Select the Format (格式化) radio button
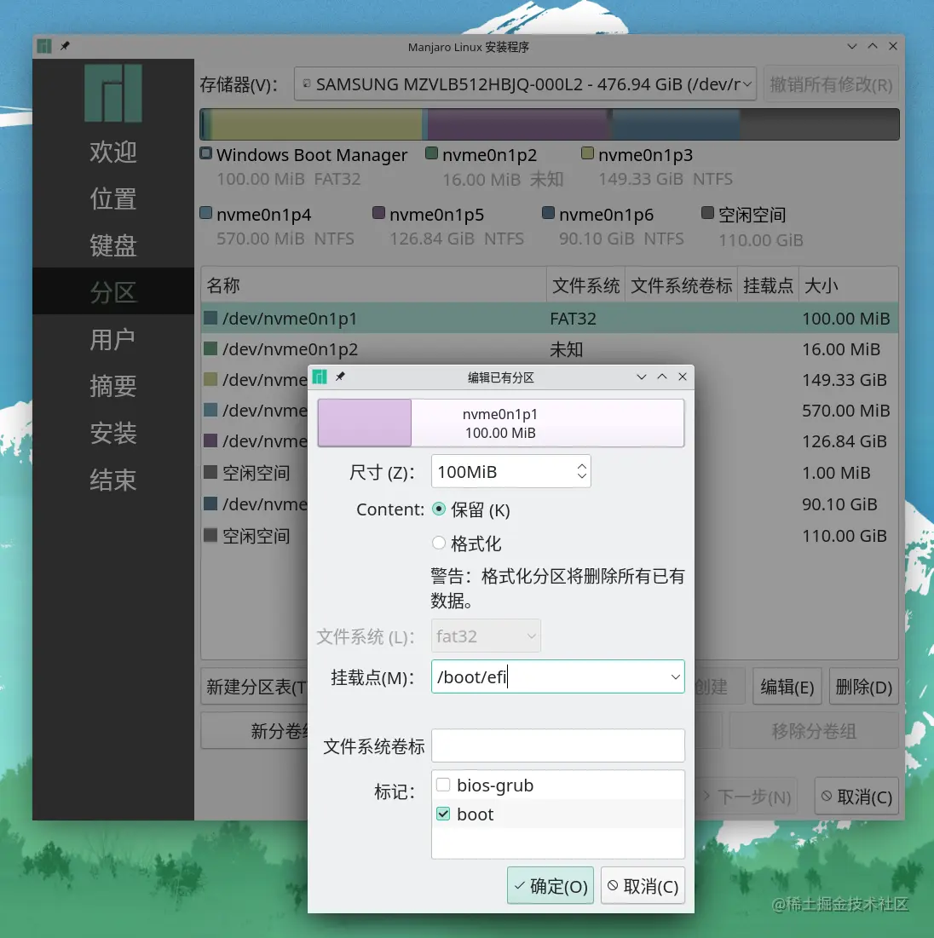This screenshot has width=934, height=938. pos(439,543)
